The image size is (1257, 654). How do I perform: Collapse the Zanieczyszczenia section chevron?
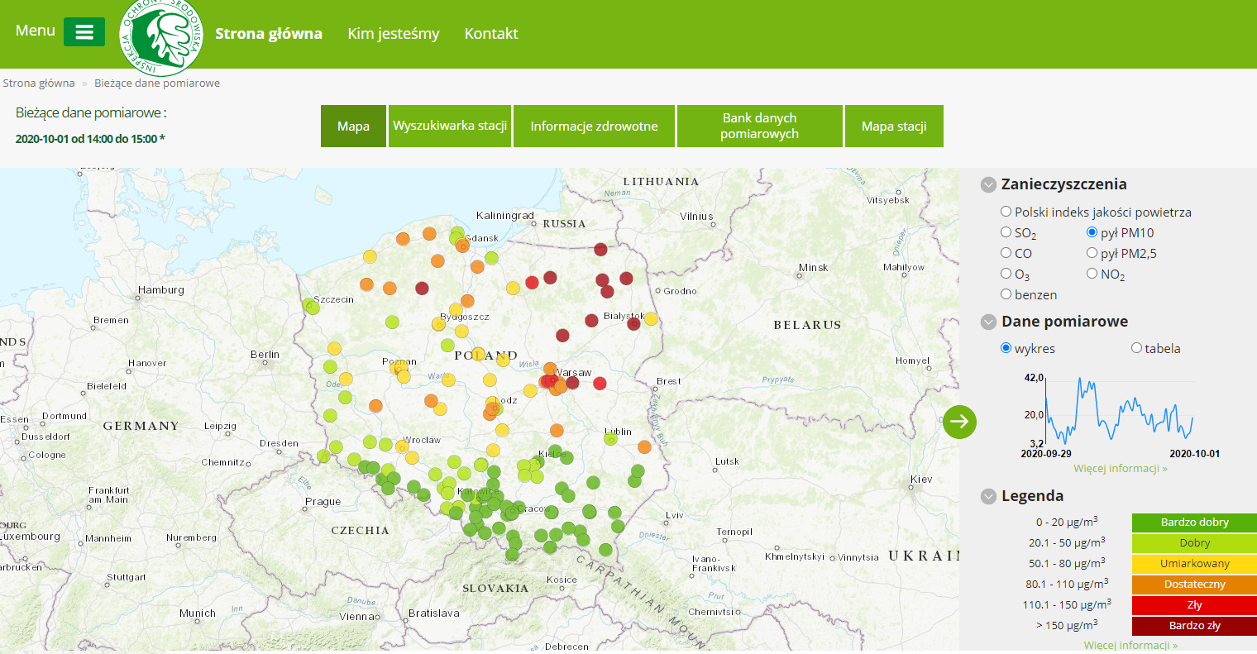pos(988,185)
